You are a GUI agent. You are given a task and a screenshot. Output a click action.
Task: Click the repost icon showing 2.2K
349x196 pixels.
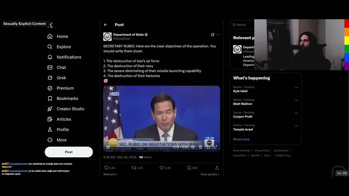(x=134, y=168)
